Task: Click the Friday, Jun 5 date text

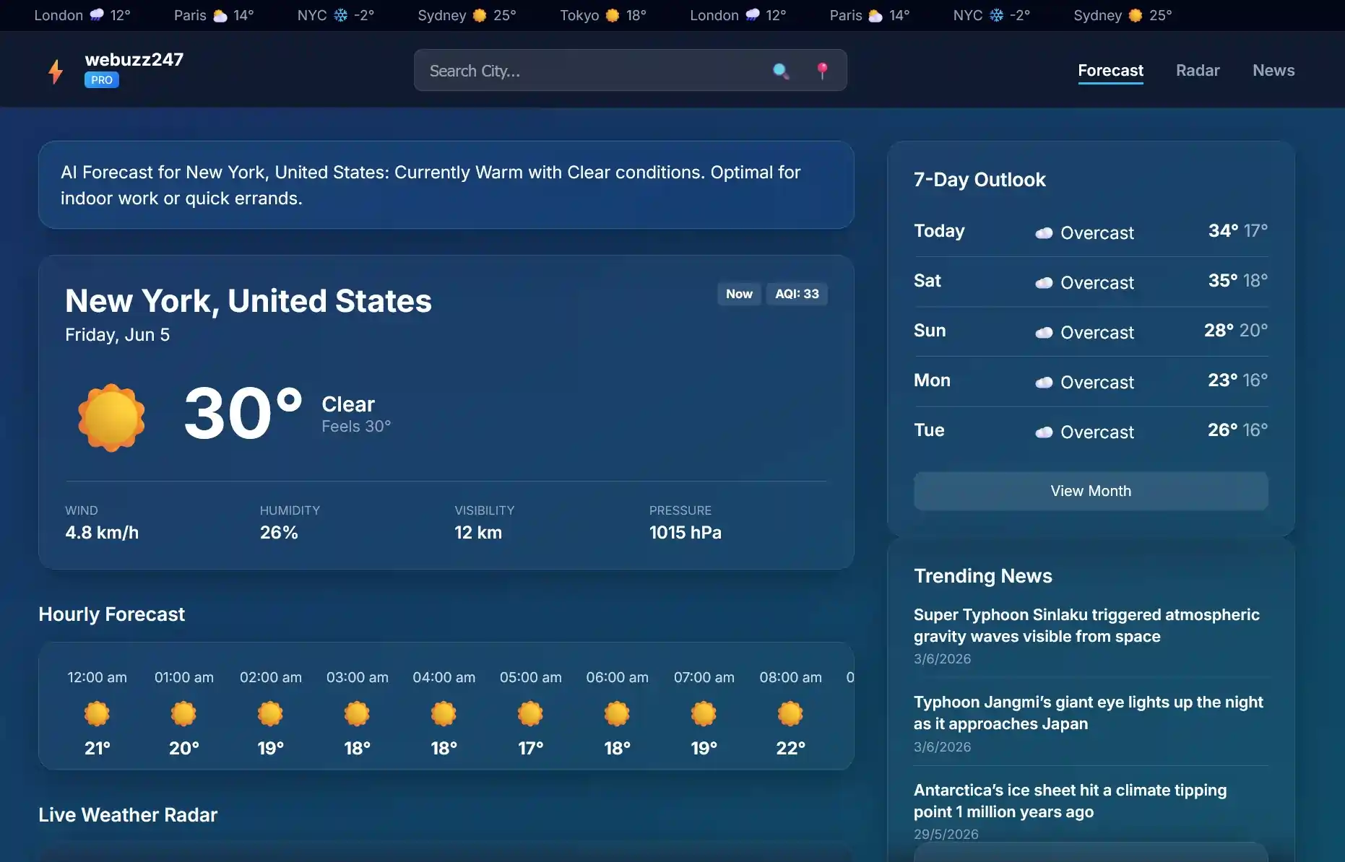Action: (x=117, y=335)
